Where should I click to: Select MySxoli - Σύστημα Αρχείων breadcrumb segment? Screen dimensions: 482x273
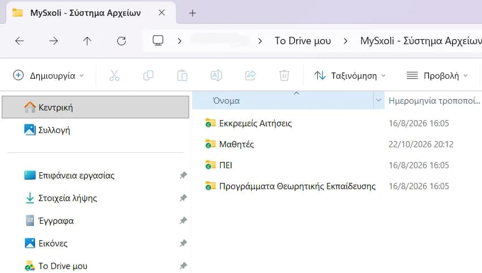[421, 41]
